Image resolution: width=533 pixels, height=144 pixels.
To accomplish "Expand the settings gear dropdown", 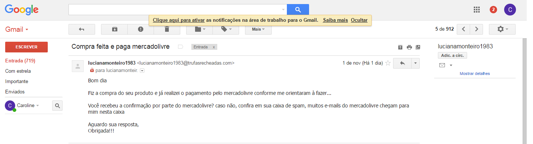I will coord(502,29).
